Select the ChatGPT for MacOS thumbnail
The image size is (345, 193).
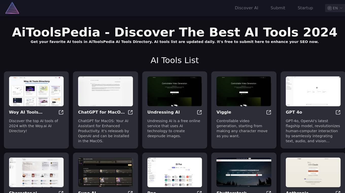point(106,91)
